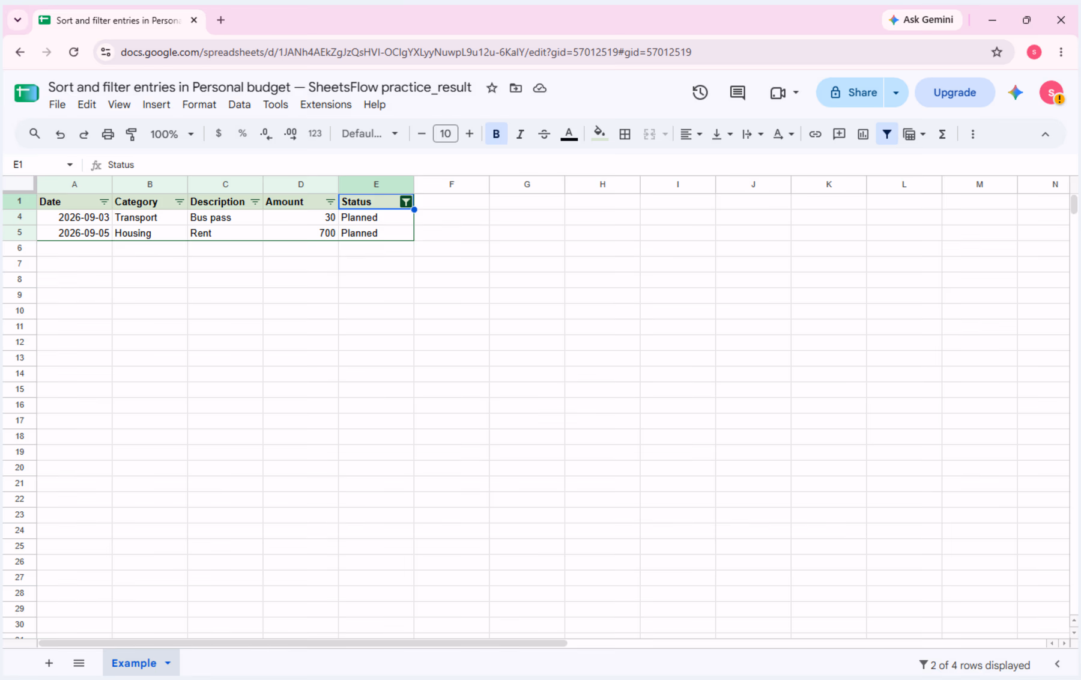Open the File menu
The height and width of the screenshot is (680, 1081).
tap(57, 105)
